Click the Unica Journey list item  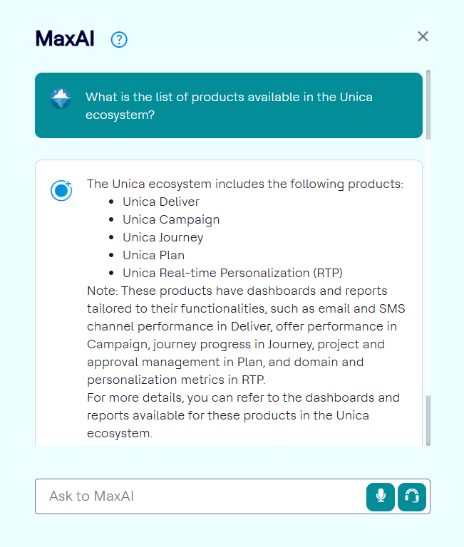point(163,237)
